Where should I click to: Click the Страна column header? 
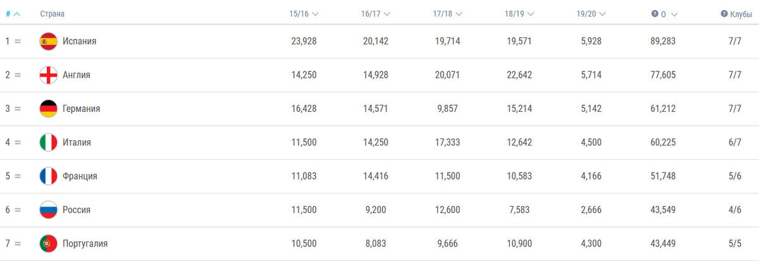(52, 14)
